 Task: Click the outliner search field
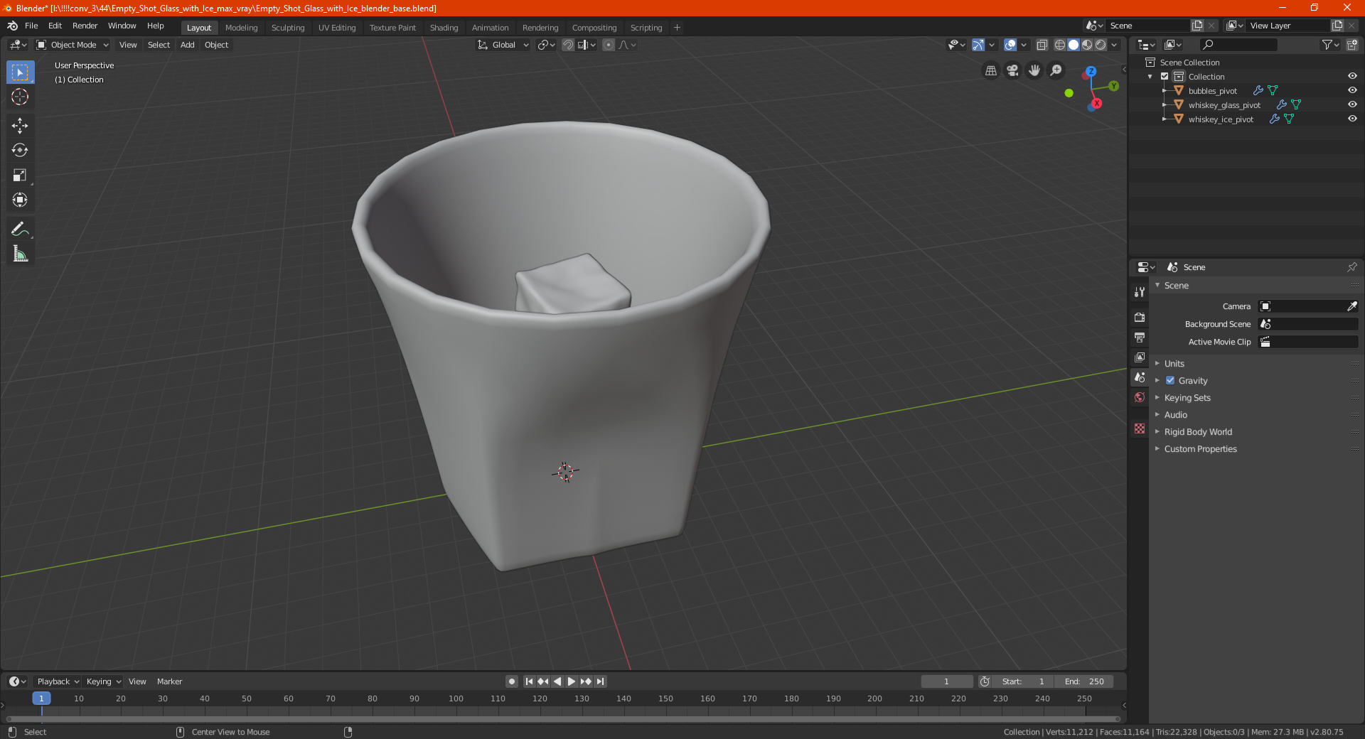point(1238,45)
